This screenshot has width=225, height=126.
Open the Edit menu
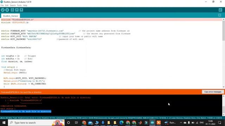pos(7,6)
